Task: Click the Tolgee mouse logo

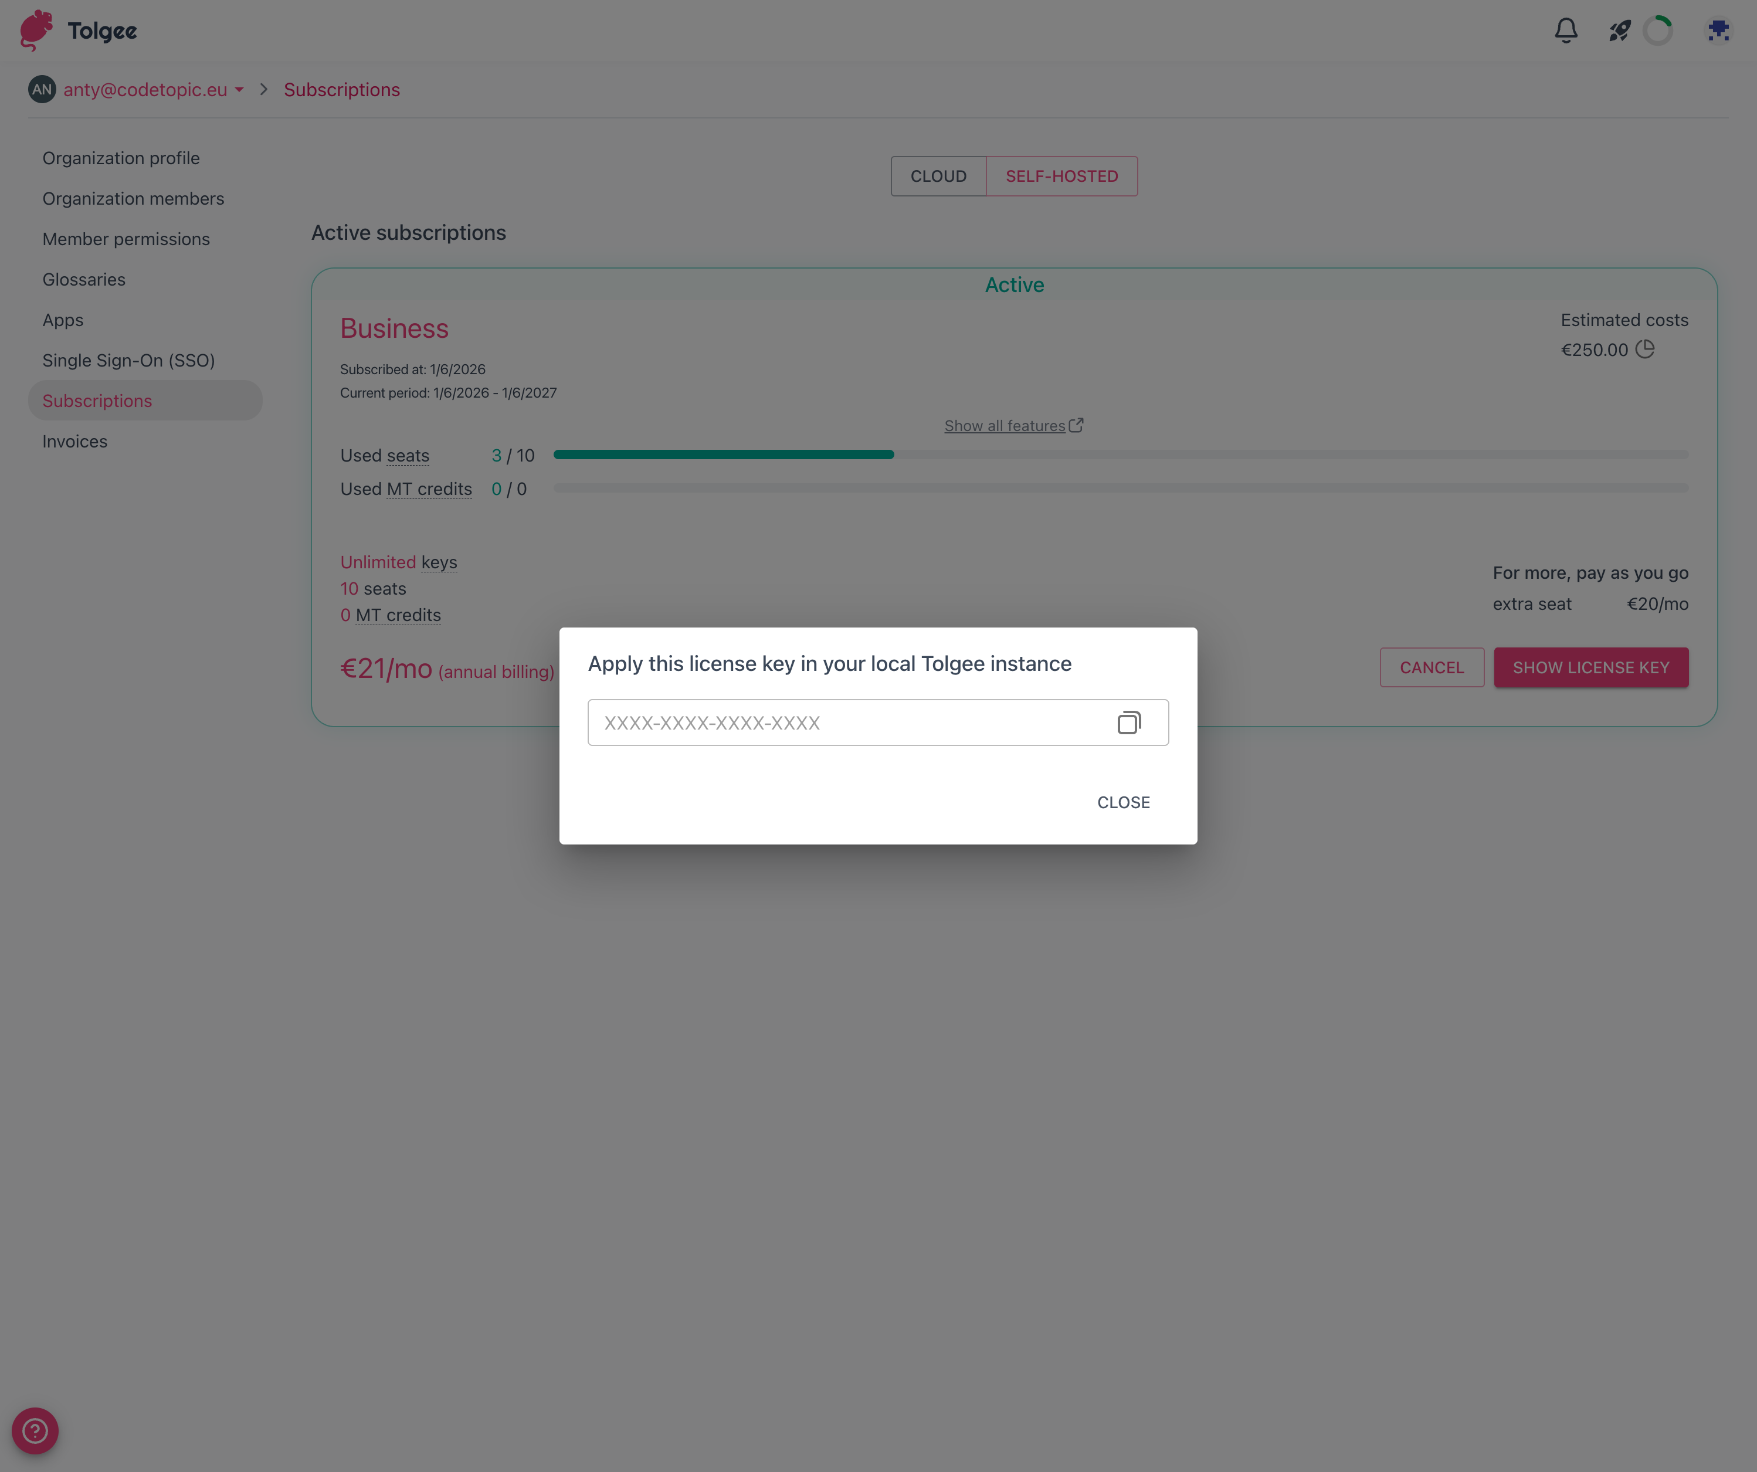Action: (37, 31)
